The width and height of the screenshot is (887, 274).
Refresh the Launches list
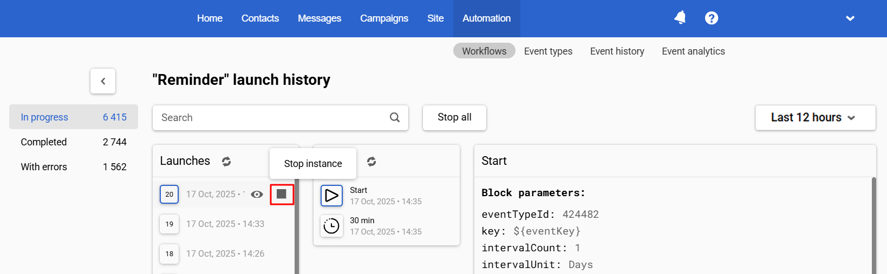[226, 161]
